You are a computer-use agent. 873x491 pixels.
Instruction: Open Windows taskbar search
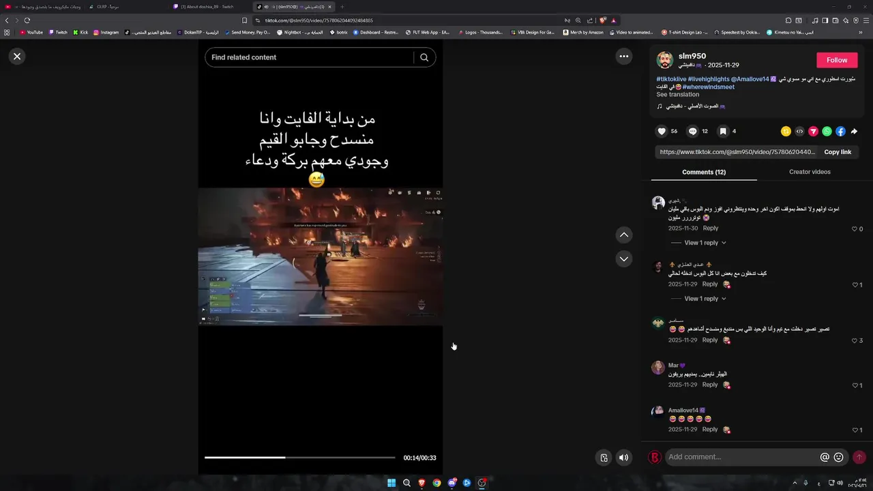pos(406,483)
